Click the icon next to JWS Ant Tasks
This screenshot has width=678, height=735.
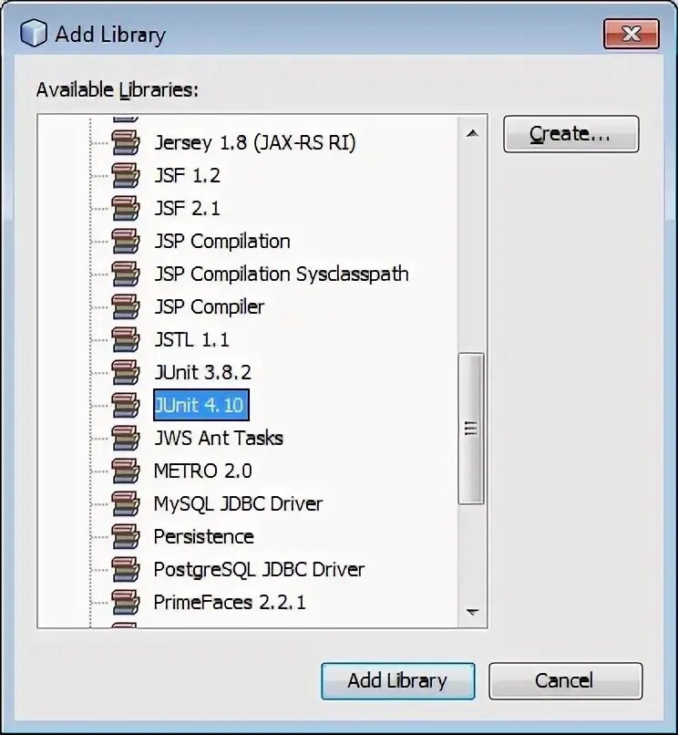tap(126, 438)
